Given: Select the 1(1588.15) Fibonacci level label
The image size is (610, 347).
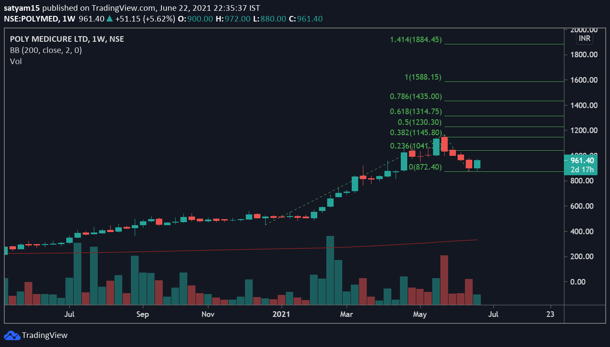Looking at the screenshot, I should pyautogui.click(x=423, y=77).
